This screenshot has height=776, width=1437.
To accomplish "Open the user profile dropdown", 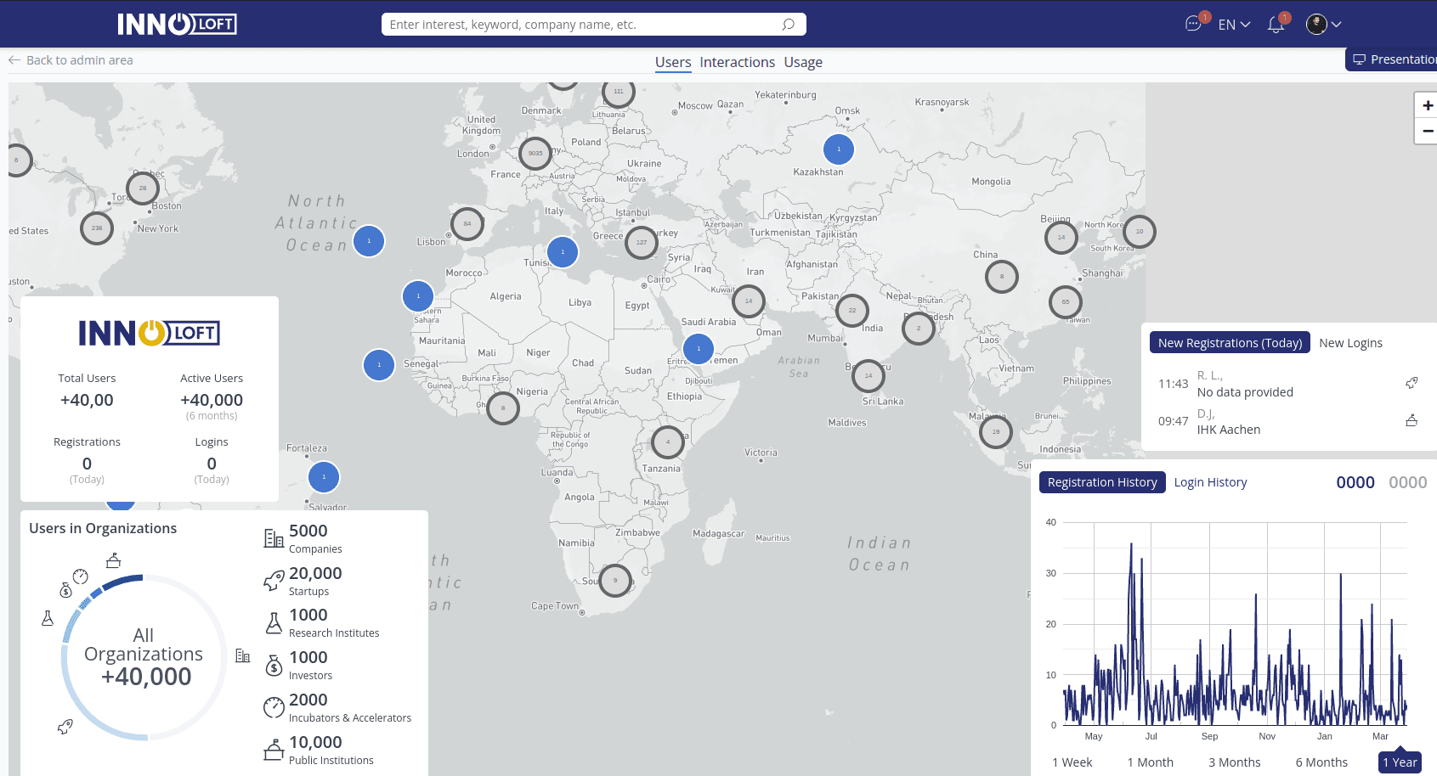I will 1324,25.
